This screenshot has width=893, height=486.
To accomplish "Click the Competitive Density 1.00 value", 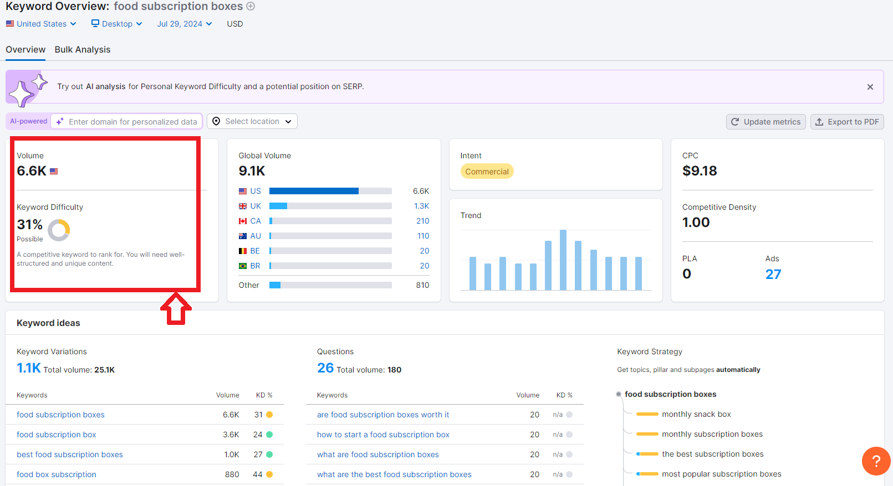I will [696, 222].
